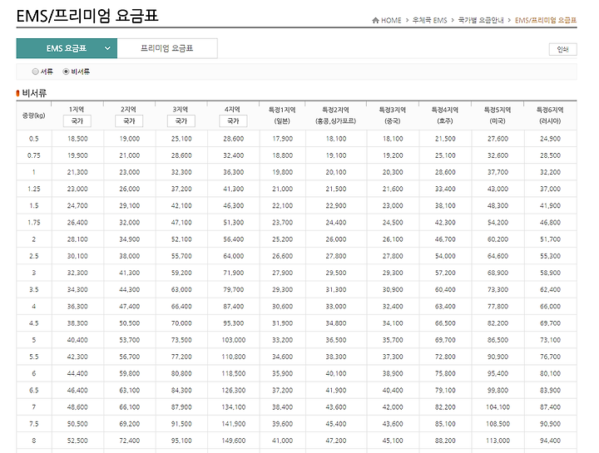Click the 63,000 cell in 3.5 kg row
This screenshot has height=453, width=599.
tap(181, 289)
